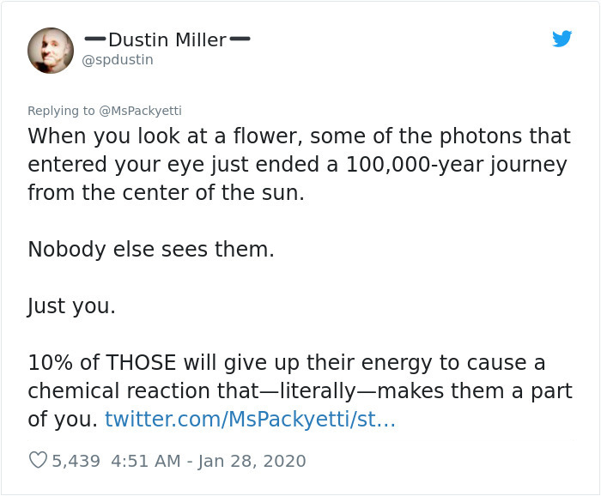
Task: Click the dash decoration after Dustin Miller
Action: pos(241,39)
